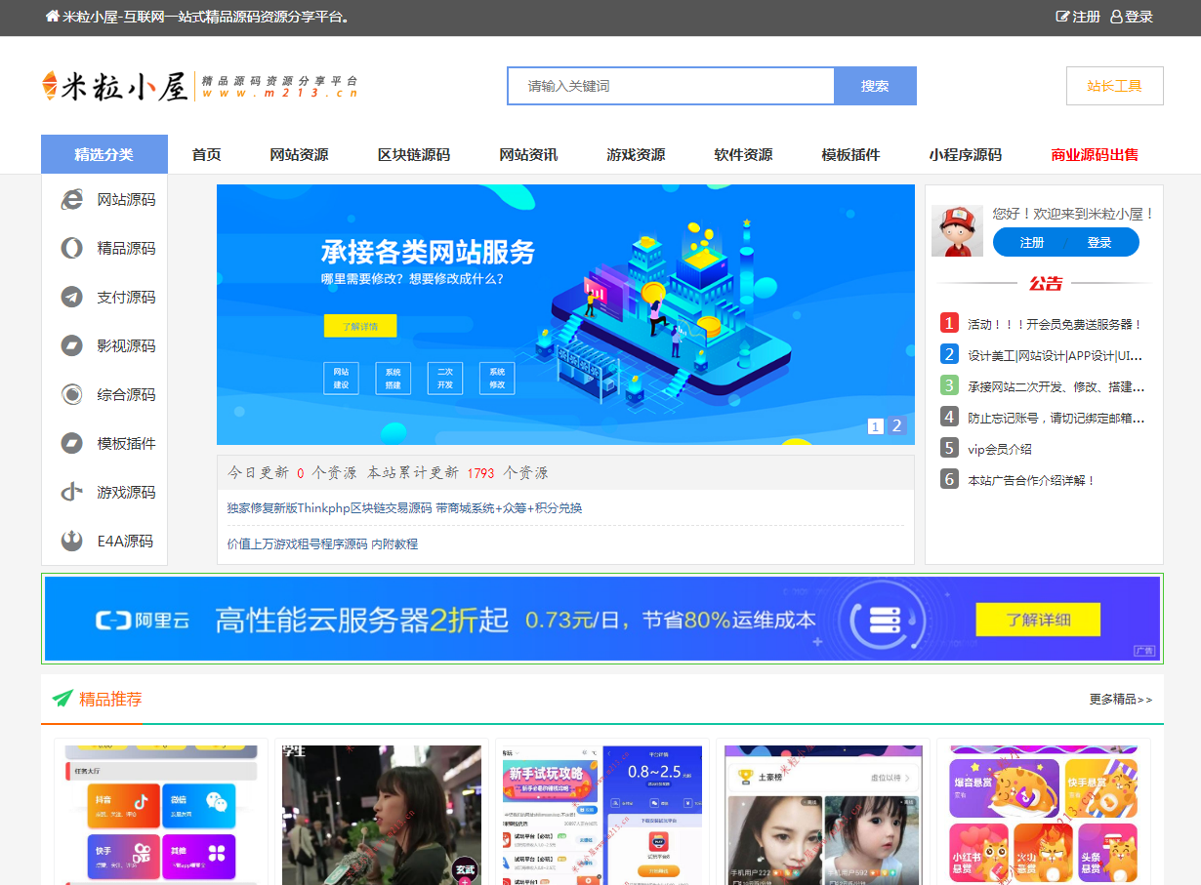Open the 区块链源码 navigation tab
Viewport: 1201px width, 885px height.
pyautogui.click(x=414, y=155)
